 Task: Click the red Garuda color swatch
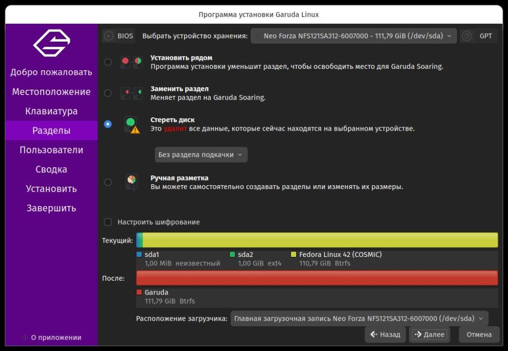[x=139, y=292]
